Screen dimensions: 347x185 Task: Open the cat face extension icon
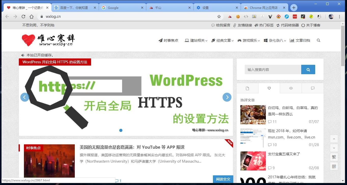pos(319,17)
